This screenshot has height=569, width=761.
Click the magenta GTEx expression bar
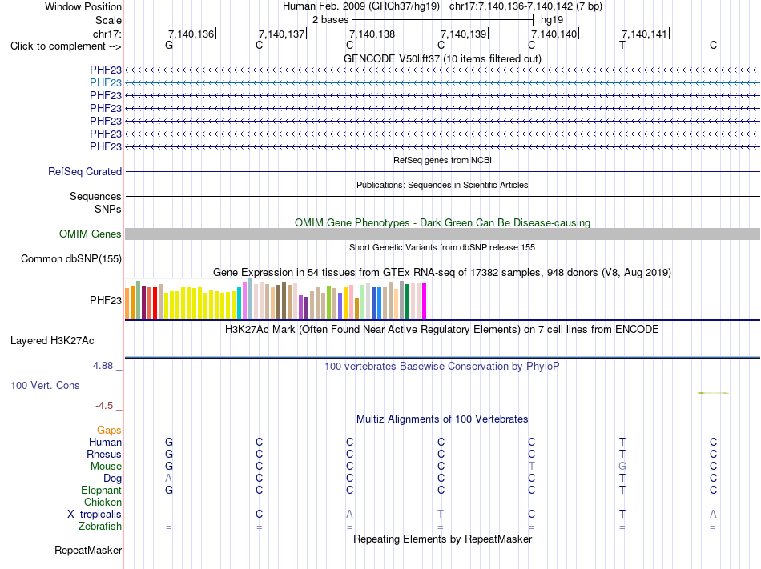click(x=425, y=301)
